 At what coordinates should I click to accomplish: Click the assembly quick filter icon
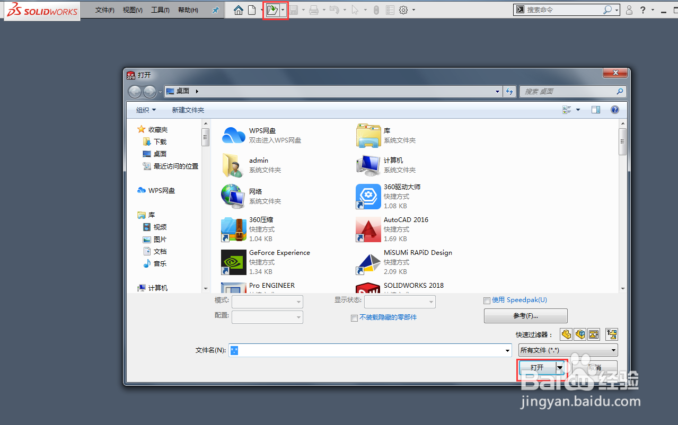tap(580, 334)
